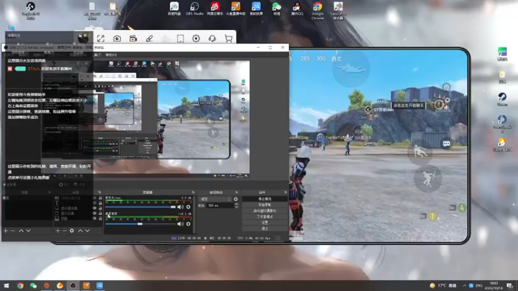Toggle visibility of 显示器采集 source
The image size is (518, 291).
click(95, 208)
